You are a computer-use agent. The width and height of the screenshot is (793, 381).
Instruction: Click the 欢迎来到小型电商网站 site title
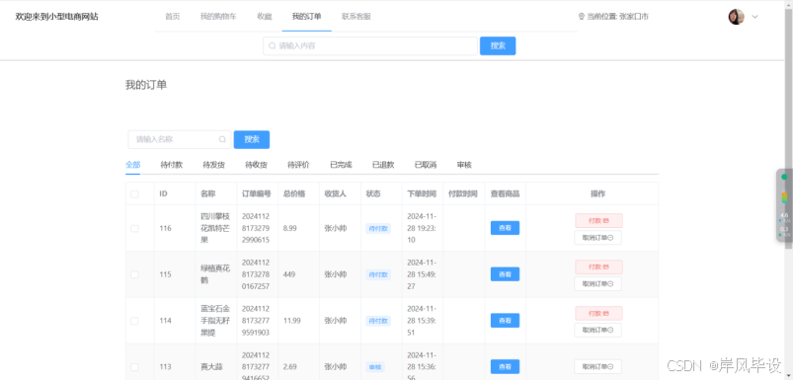point(56,17)
